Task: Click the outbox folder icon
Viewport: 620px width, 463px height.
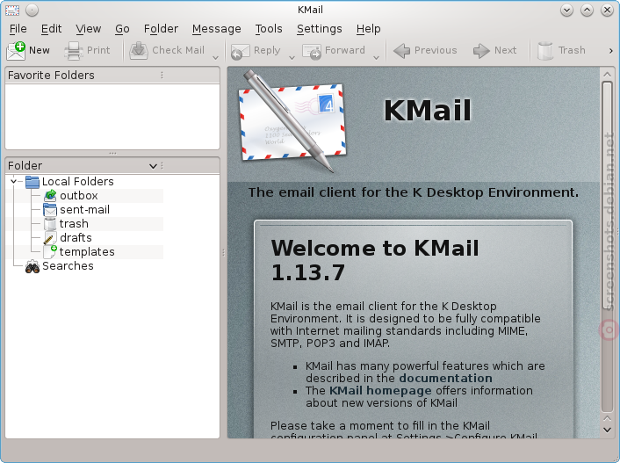Action: point(50,196)
